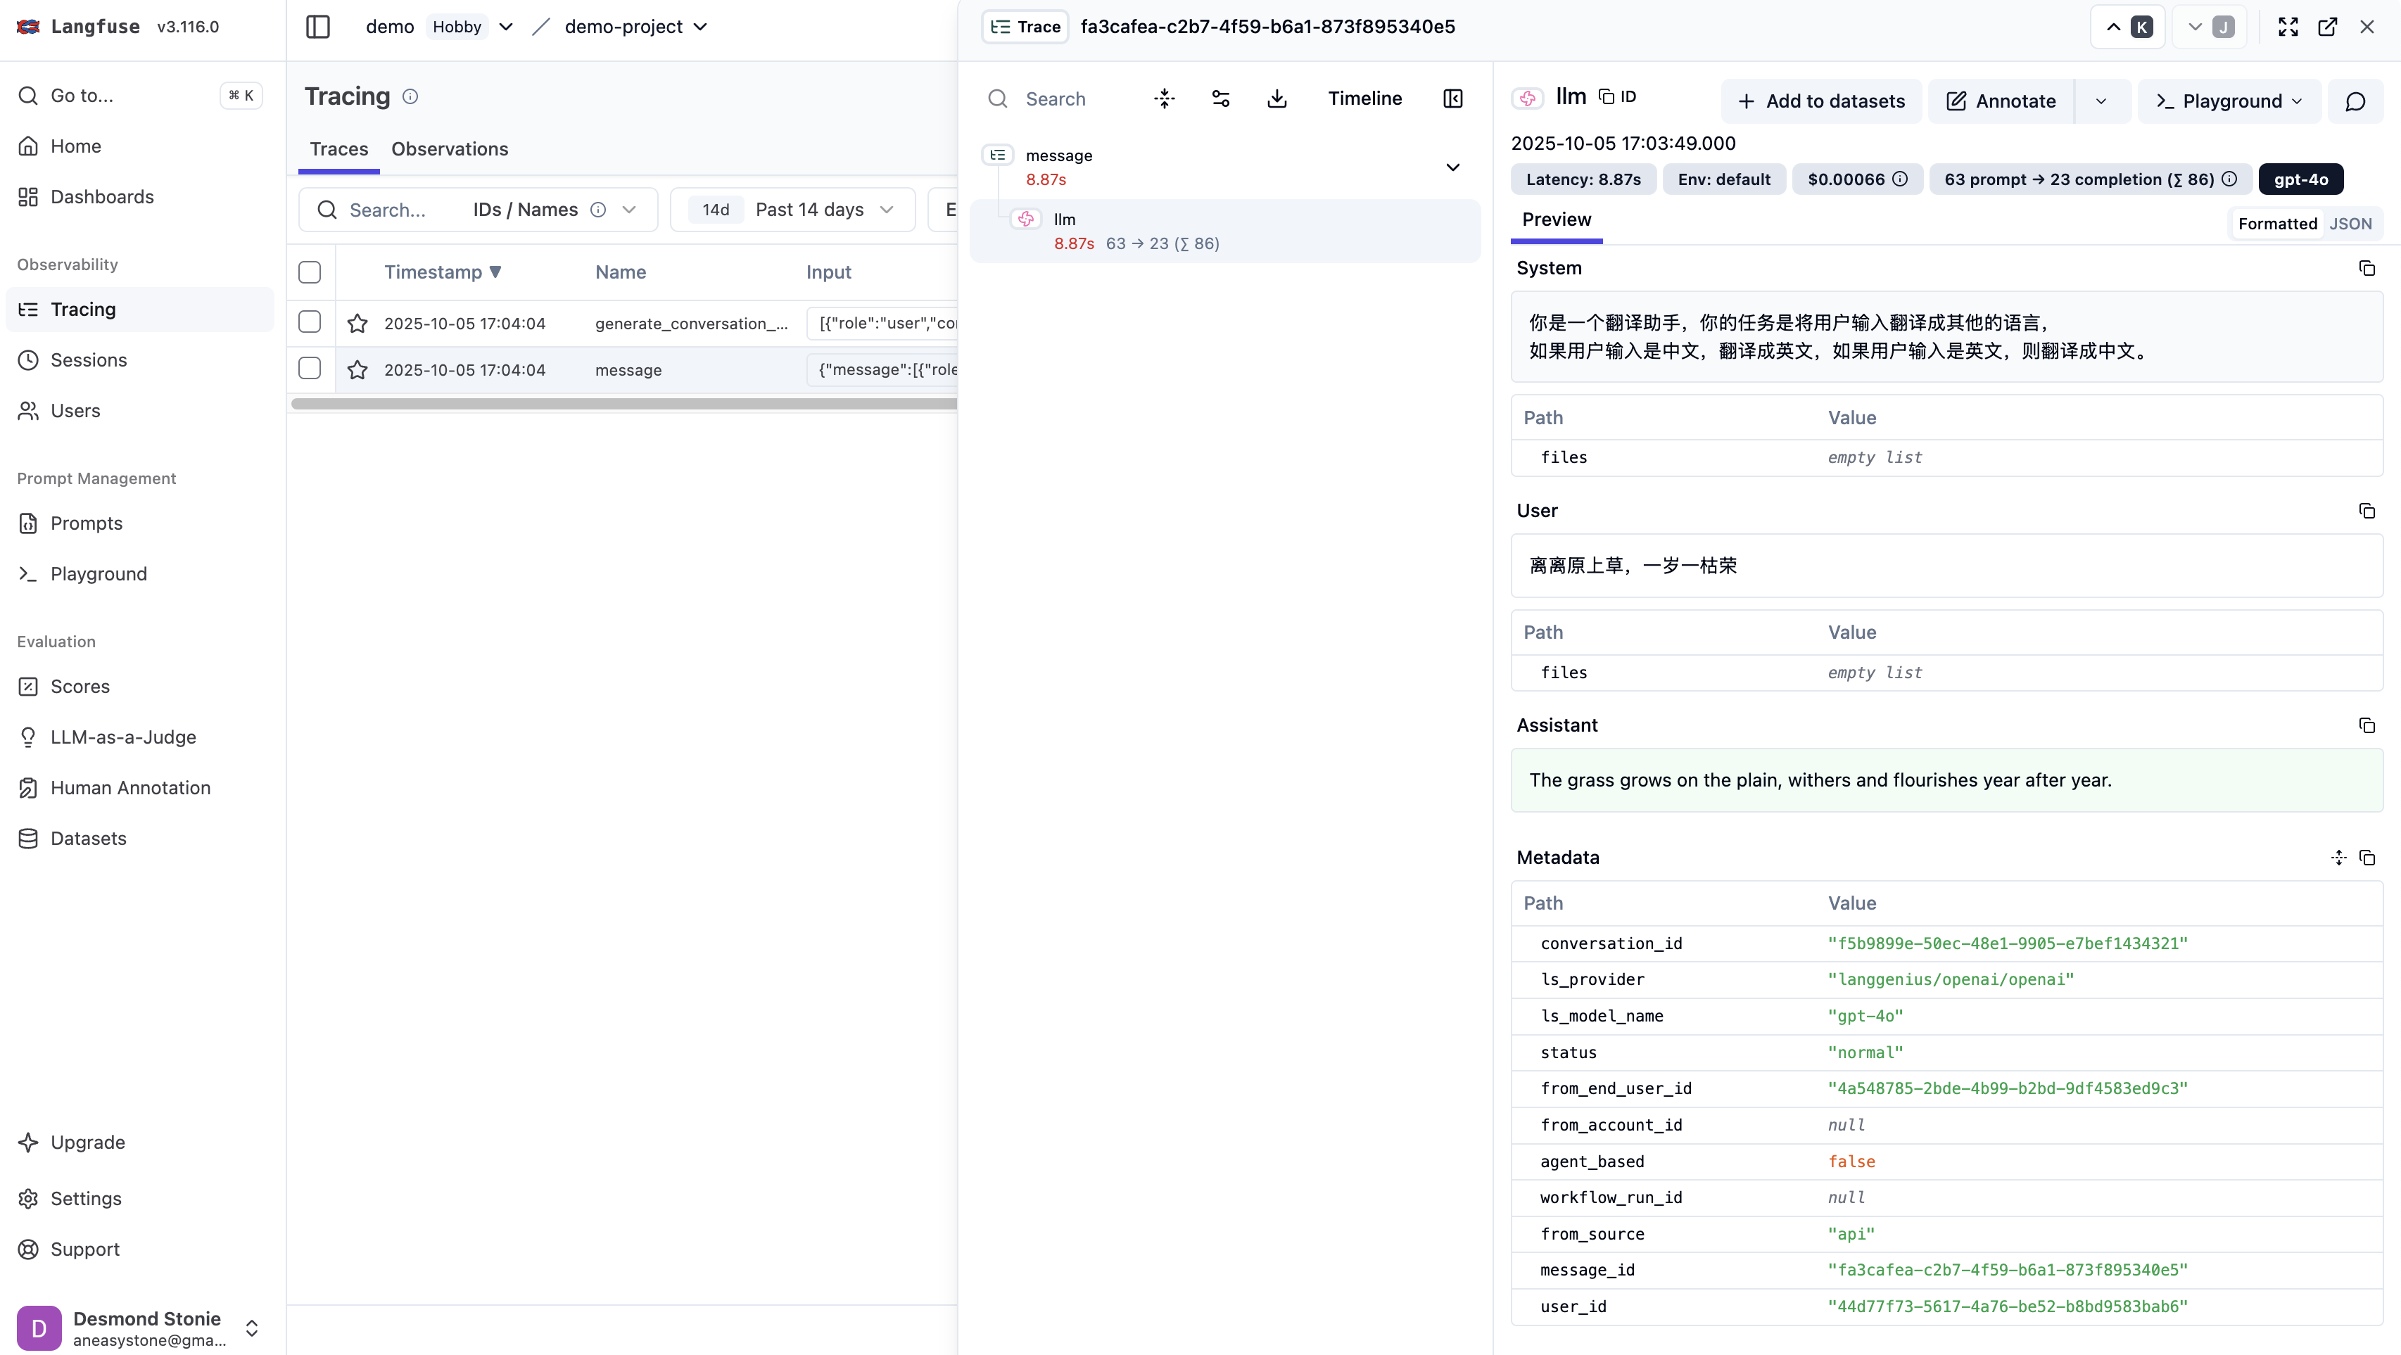Screen dimensions: 2401x1355
Task: Open the comments bubble icon
Action: pyautogui.click(x=2355, y=101)
